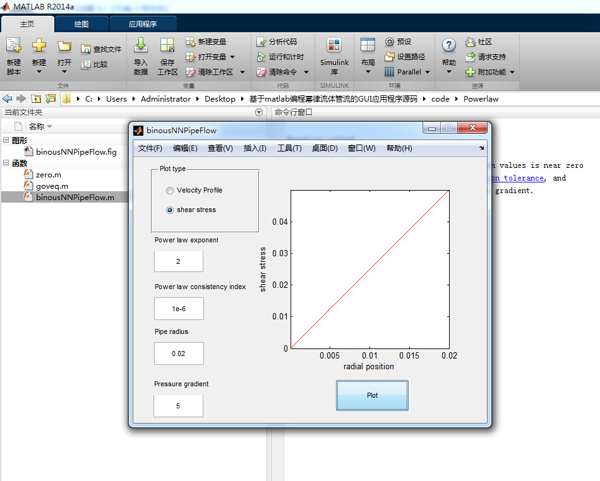Click the Plot button
The height and width of the screenshot is (481, 600).
372,395
